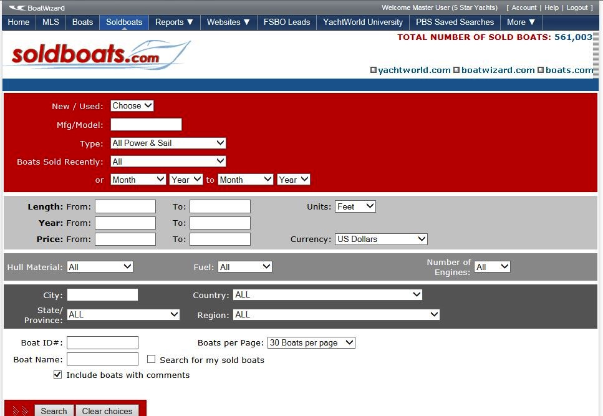Screen dimensions: 603x416
Task: Click the Clear choices button
Action: tap(107, 410)
